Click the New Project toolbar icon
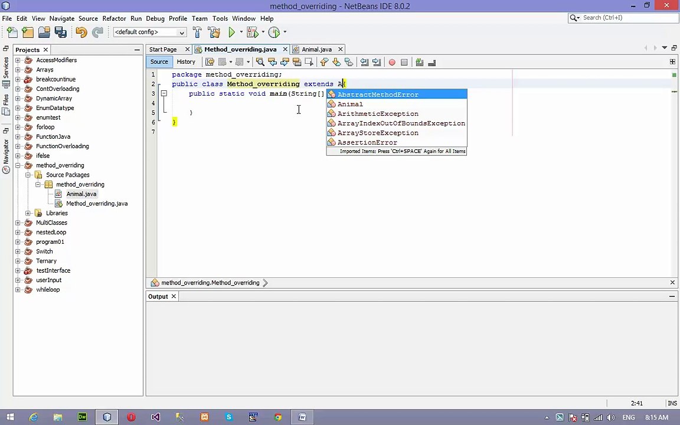This screenshot has width=680, height=425. click(x=28, y=32)
